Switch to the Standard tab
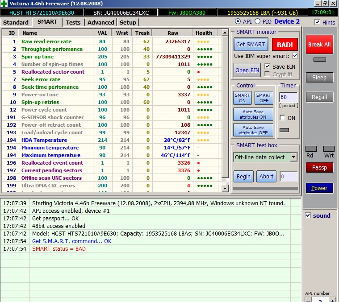This screenshot has height=302, width=339. (x=16, y=22)
